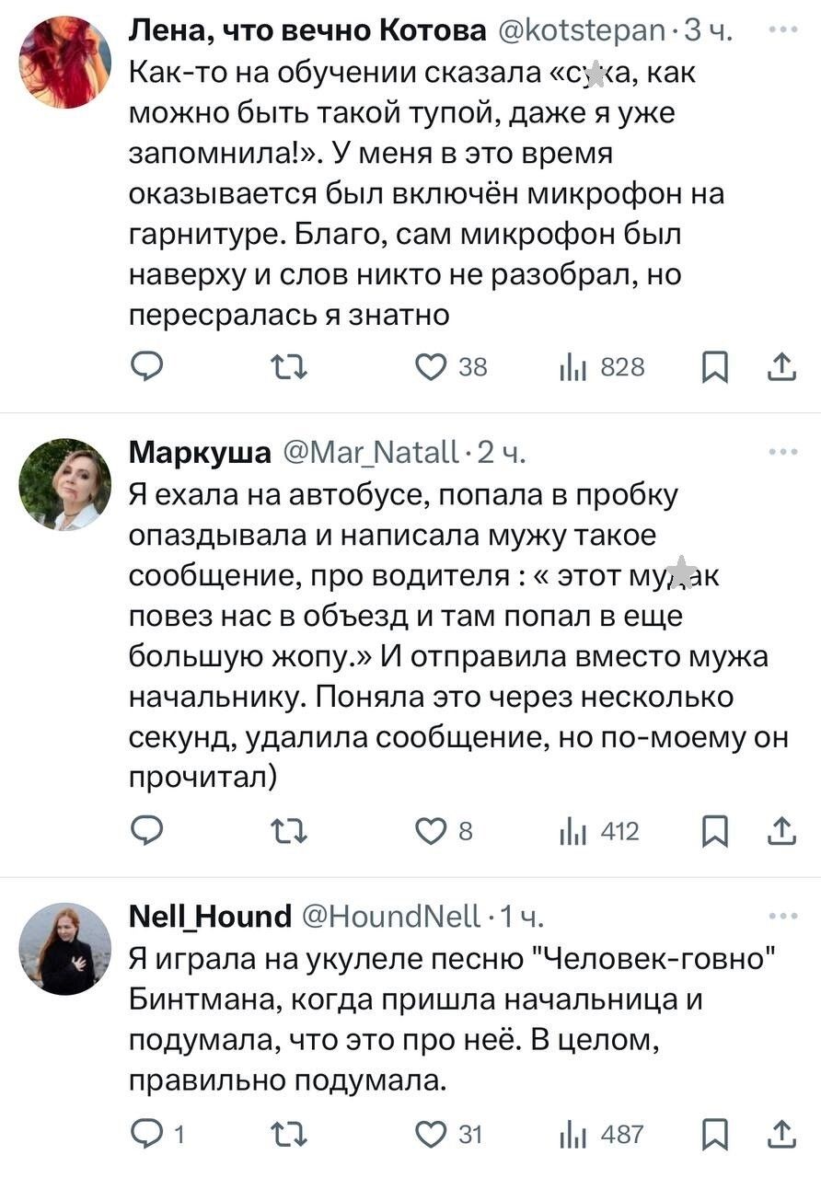Open the Маркуша profile name

(199, 453)
